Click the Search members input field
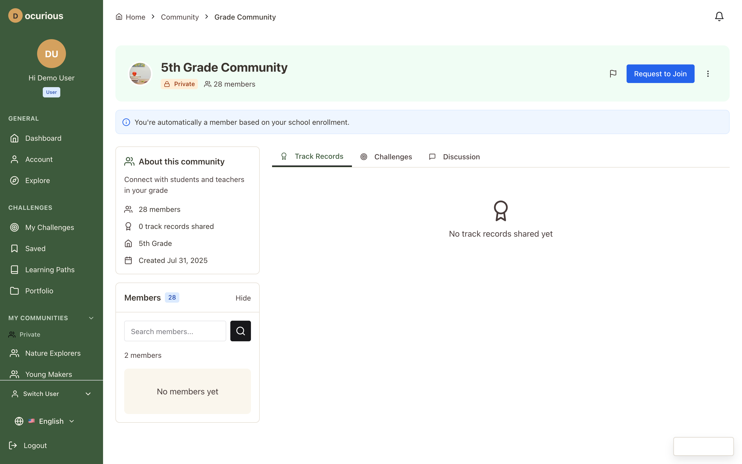The image size is (742, 464). (175, 331)
